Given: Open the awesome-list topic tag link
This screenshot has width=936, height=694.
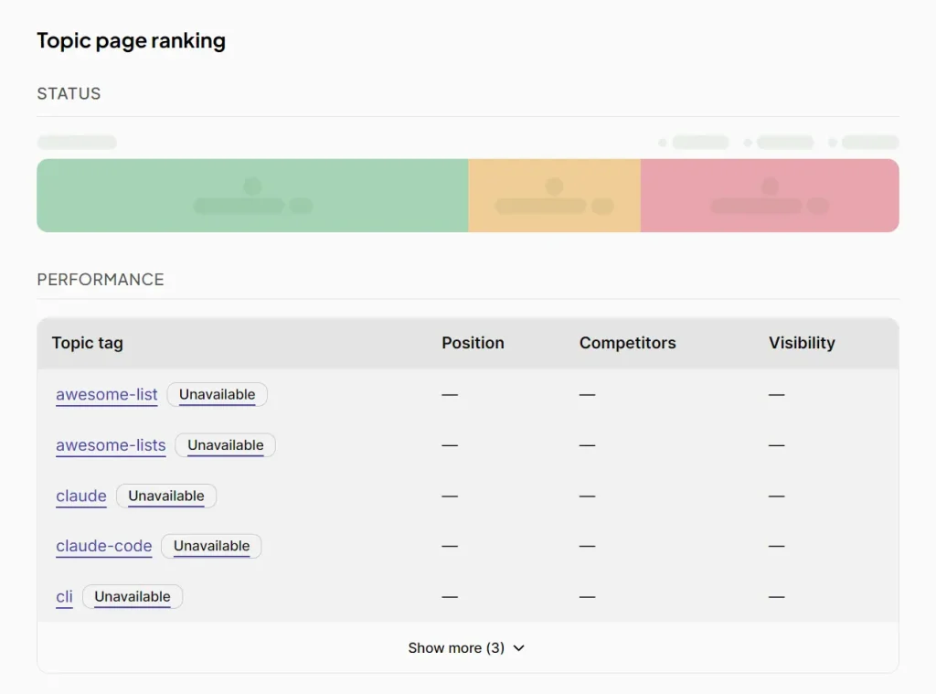Looking at the screenshot, I should tap(106, 394).
